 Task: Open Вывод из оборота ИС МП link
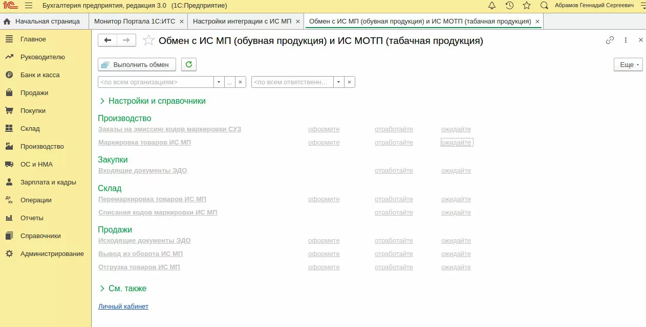coord(140,254)
